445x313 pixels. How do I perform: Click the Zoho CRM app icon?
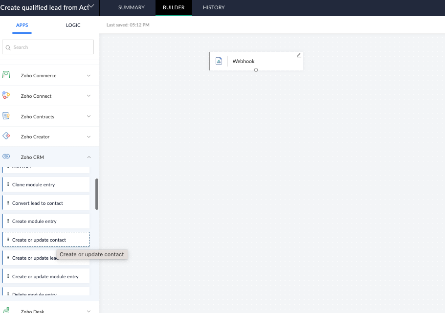pos(6,156)
